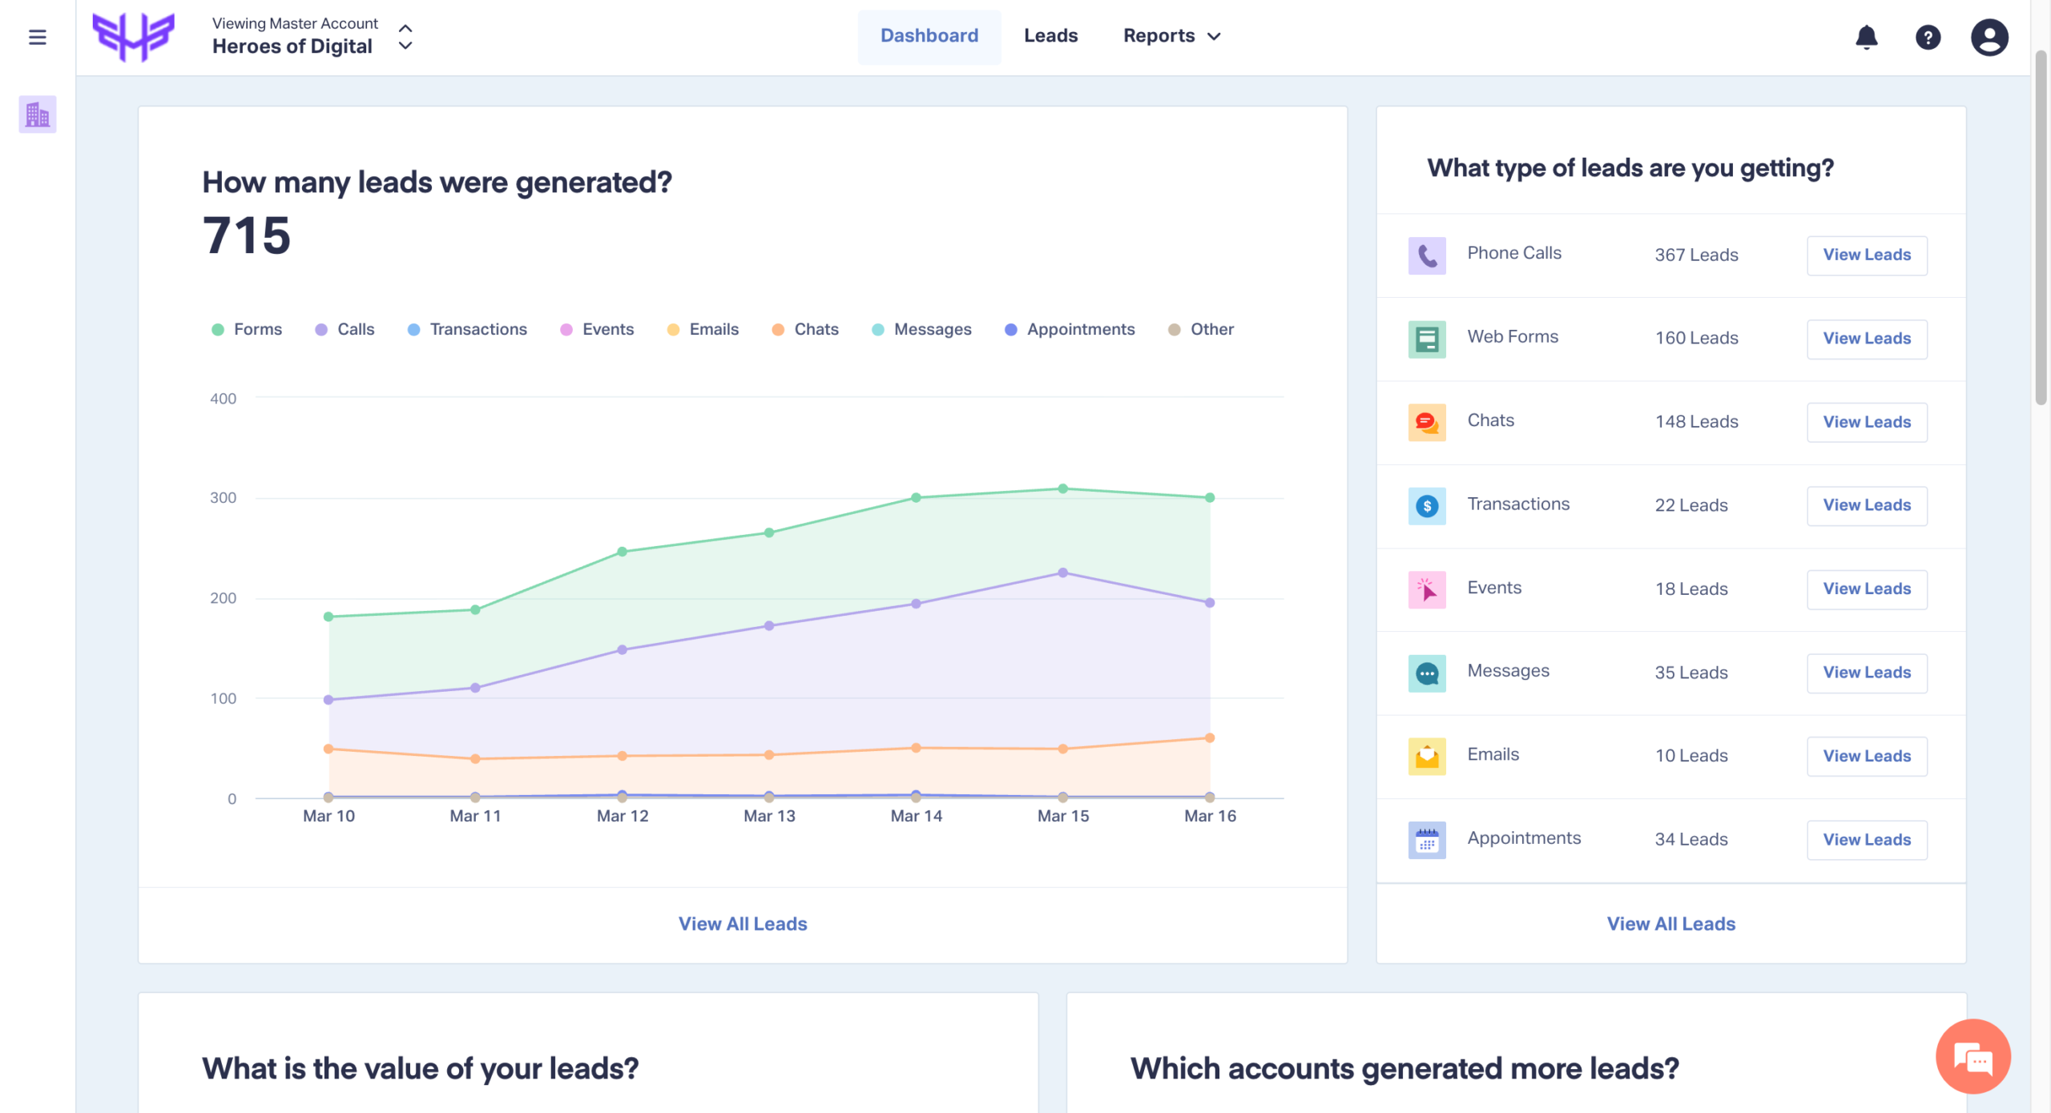Click the building accounts icon in sidebar
Screen dimensions: 2051x1113
point(37,115)
